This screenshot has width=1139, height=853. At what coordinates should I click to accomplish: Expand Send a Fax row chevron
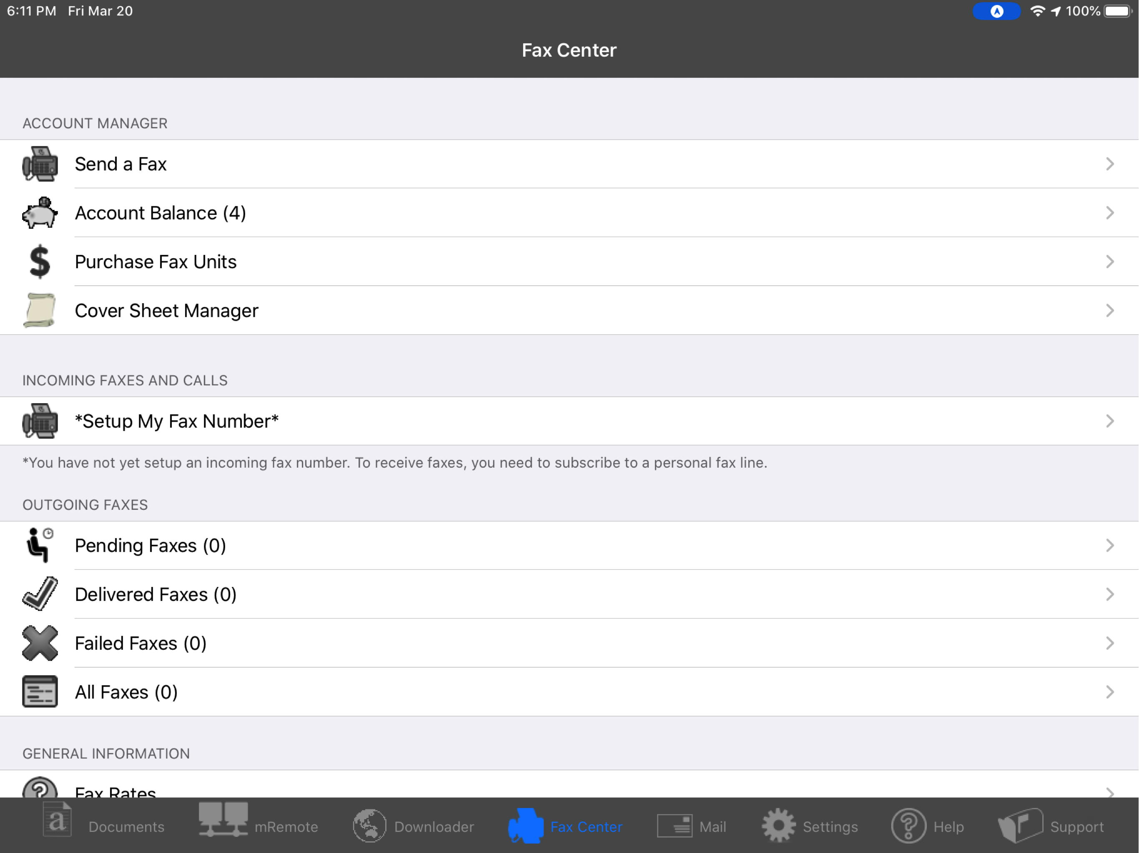1110,164
